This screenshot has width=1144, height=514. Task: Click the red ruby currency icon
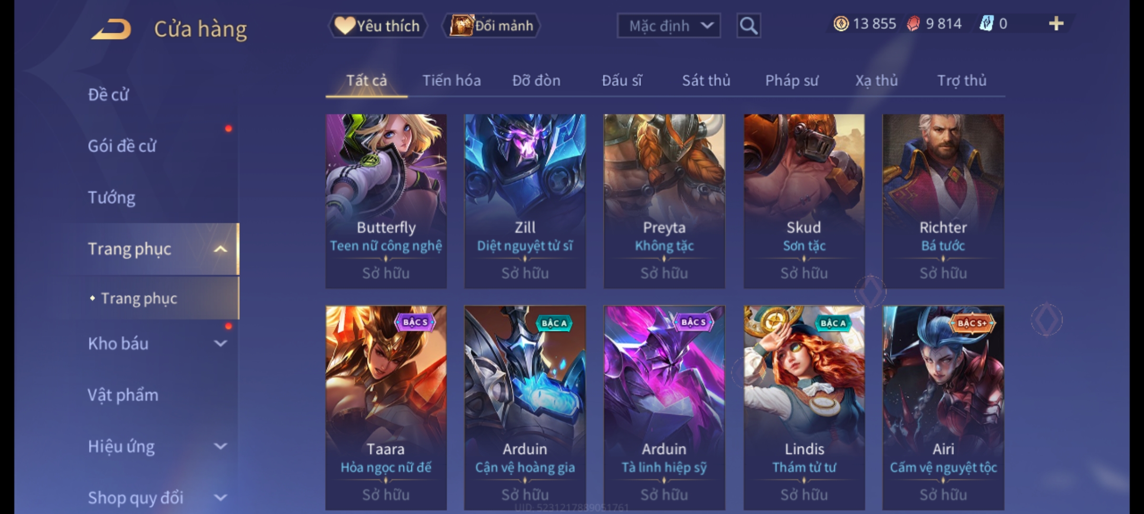pyautogui.click(x=913, y=24)
